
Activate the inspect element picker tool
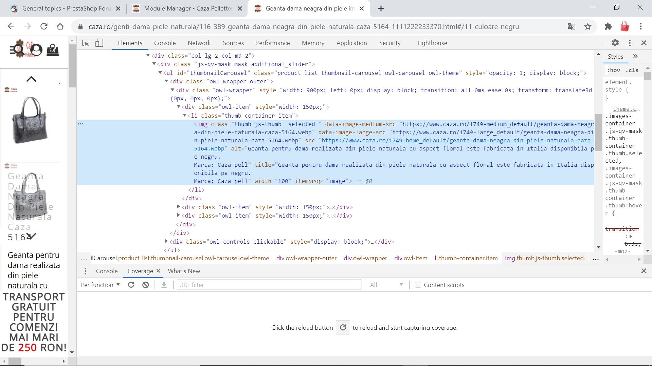[x=86, y=43]
